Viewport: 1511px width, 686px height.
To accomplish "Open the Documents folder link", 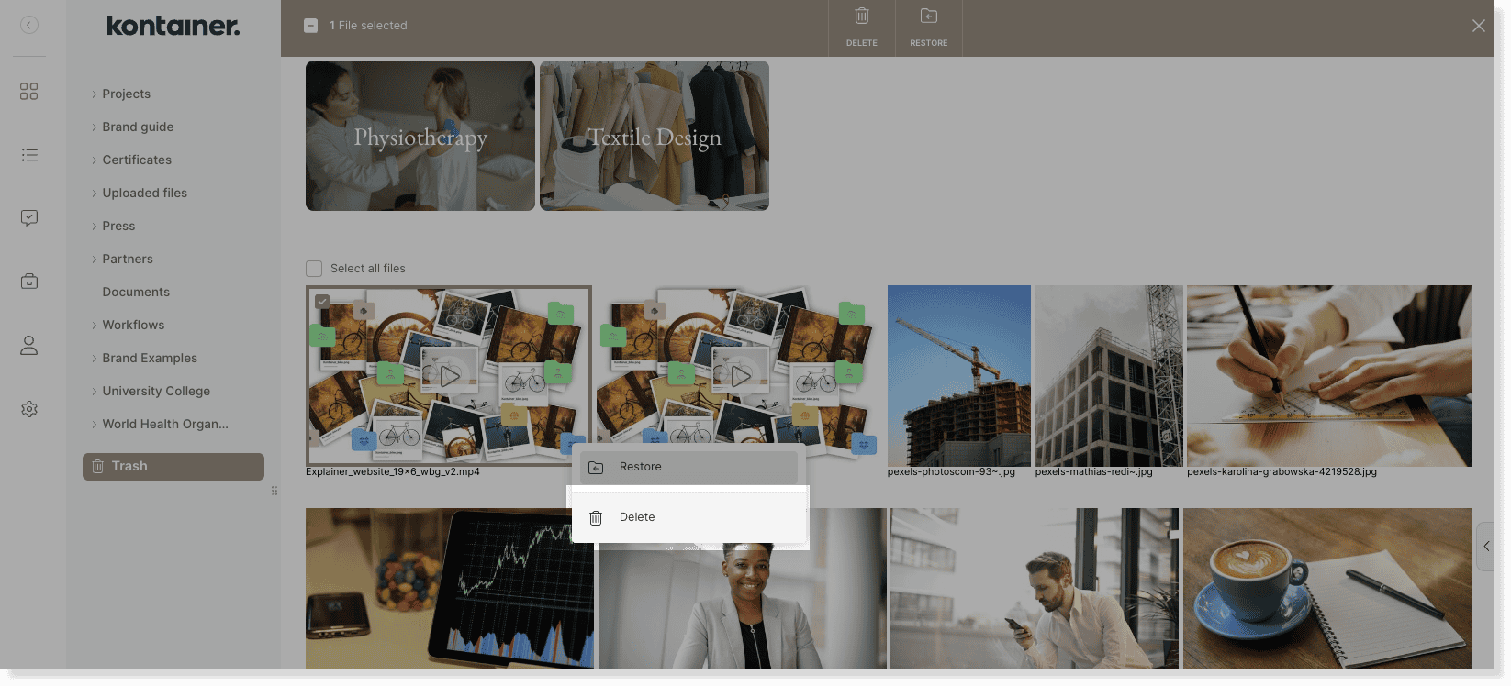I will pos(136,292).
